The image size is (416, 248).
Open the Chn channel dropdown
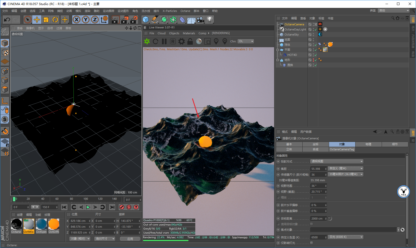coord(246,41)
